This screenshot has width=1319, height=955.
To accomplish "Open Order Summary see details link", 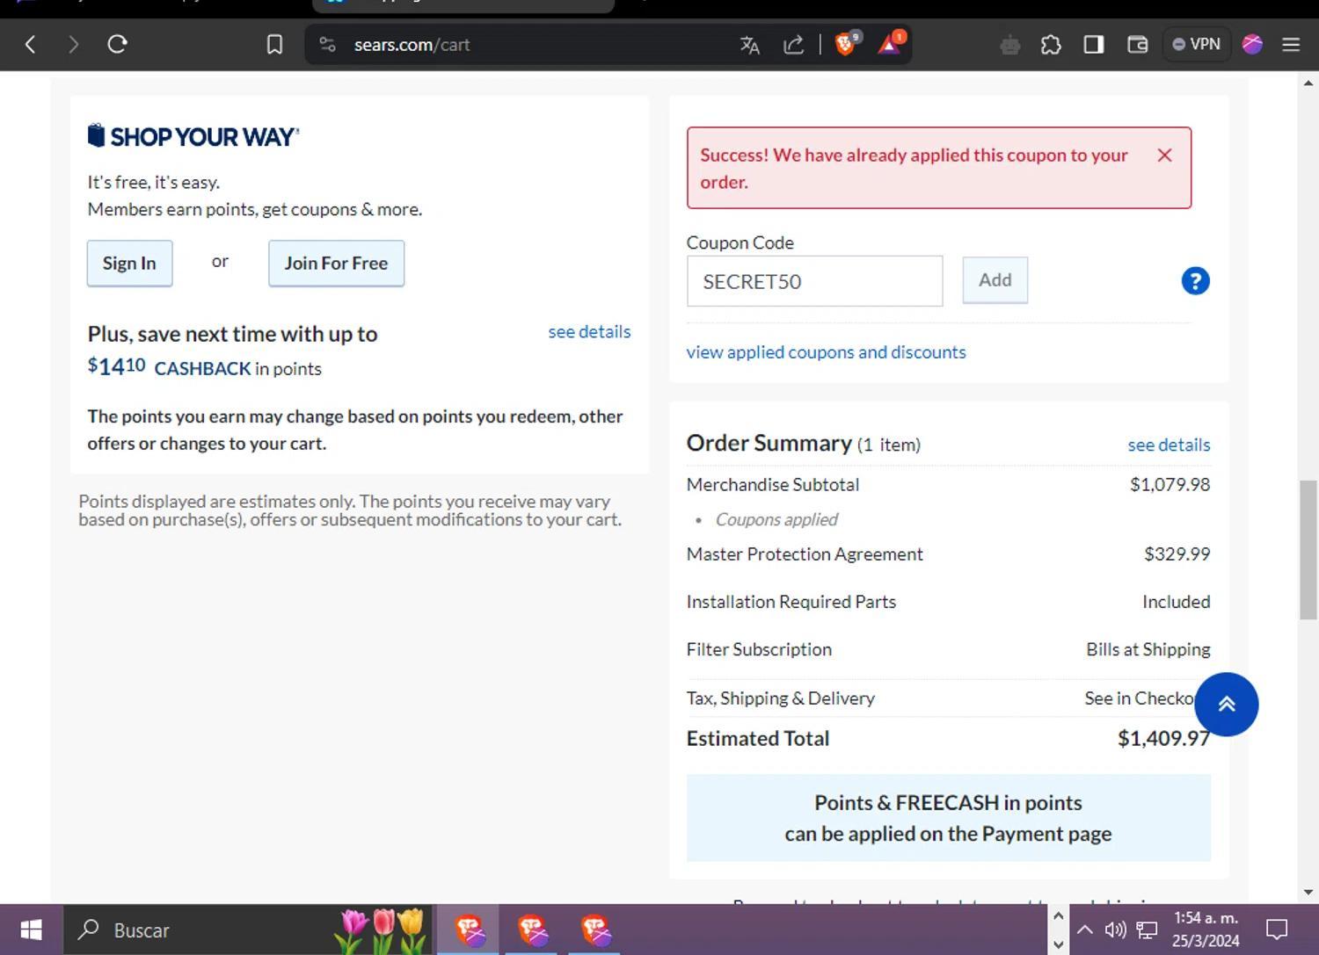I will pyautogui.click(x=1169, y=445).
